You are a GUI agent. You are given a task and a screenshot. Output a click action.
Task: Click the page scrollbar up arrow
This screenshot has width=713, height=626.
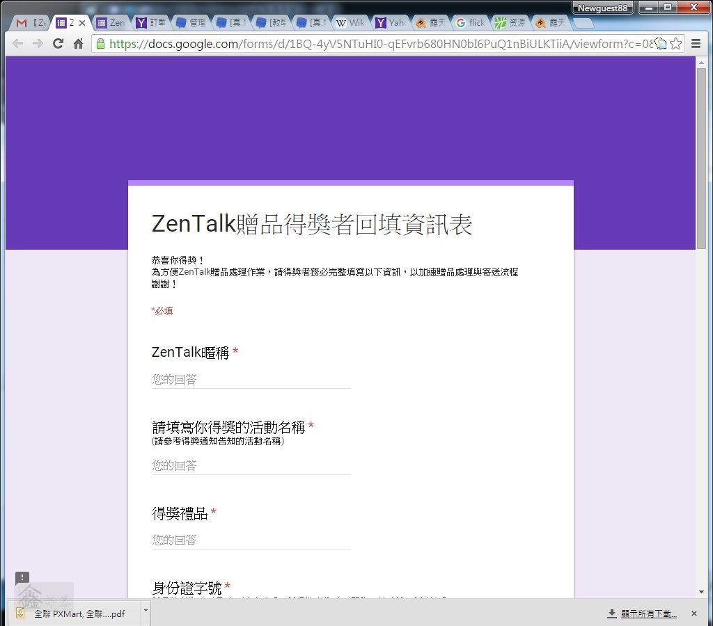point(701,62)
